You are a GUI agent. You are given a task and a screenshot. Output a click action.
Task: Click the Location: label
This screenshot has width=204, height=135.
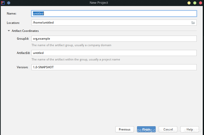(x=13, y=23)
